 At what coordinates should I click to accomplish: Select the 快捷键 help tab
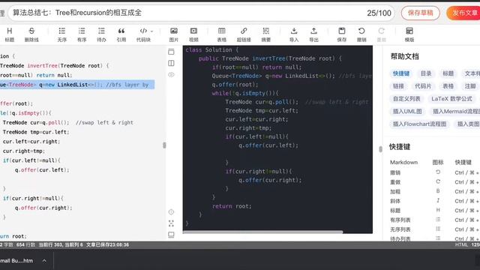click(401, 73)
